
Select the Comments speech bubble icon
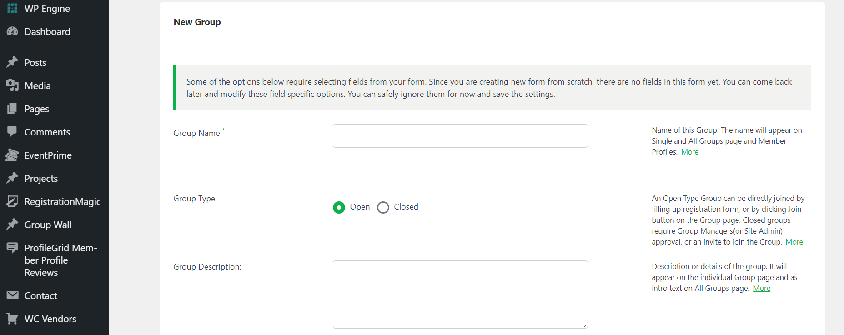click(x=13, y=132)
